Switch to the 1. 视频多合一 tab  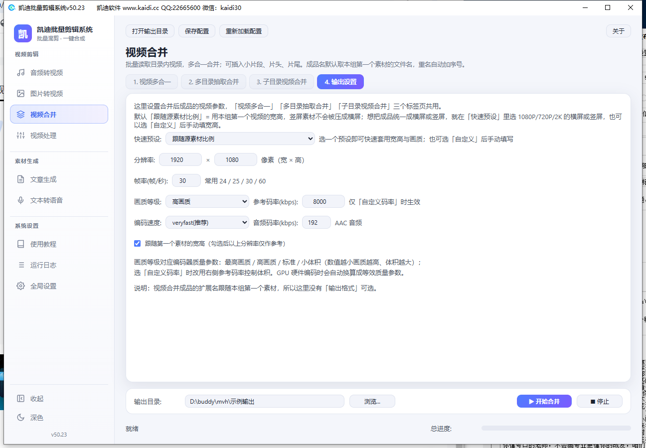pos(152,82)
